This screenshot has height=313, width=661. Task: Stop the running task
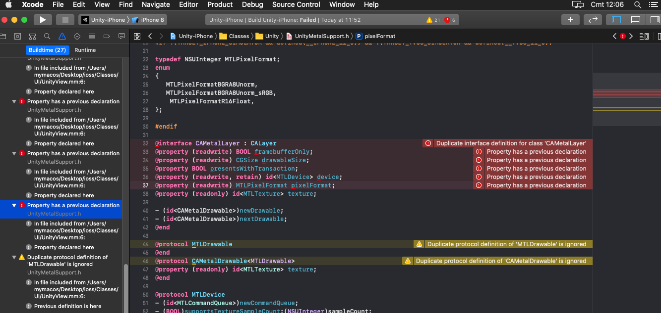point(65,20)
